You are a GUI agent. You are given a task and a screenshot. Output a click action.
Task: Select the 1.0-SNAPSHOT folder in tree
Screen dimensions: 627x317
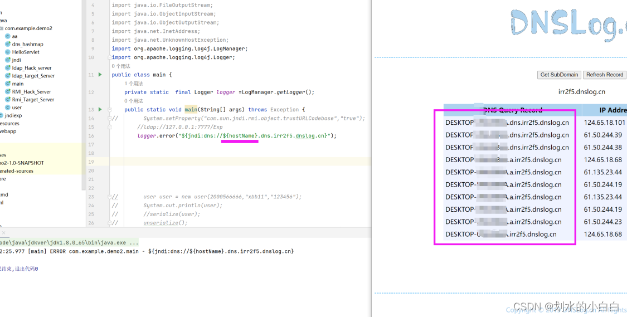click(x=22, y=163)
